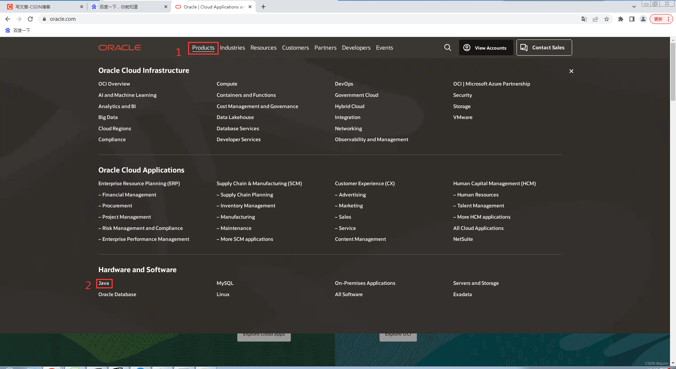Click the browser forward arrow
Screen dimensions: 676x369
pos(19,19)
